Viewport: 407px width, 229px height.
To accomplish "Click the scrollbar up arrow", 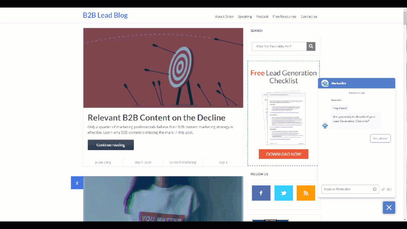I will pyautogui.click(x=405, y=10).
